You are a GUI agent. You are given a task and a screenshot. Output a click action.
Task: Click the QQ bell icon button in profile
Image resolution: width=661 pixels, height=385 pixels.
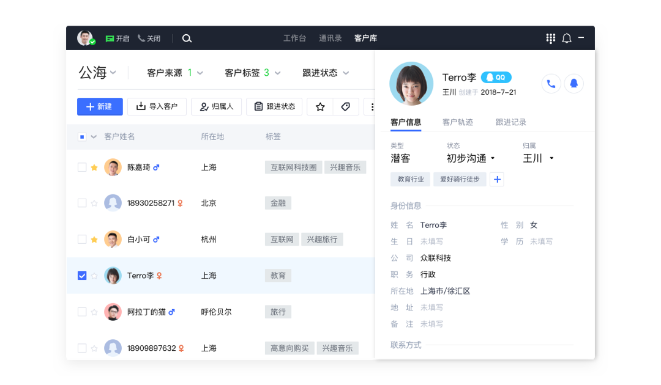tap(573, 84)
